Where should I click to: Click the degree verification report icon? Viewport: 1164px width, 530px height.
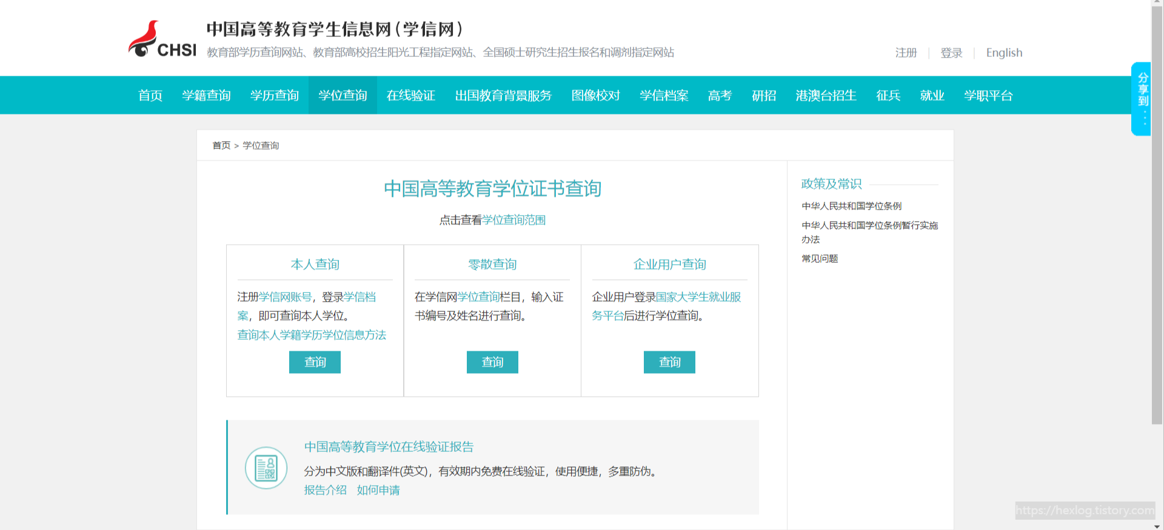coord(266,468)
